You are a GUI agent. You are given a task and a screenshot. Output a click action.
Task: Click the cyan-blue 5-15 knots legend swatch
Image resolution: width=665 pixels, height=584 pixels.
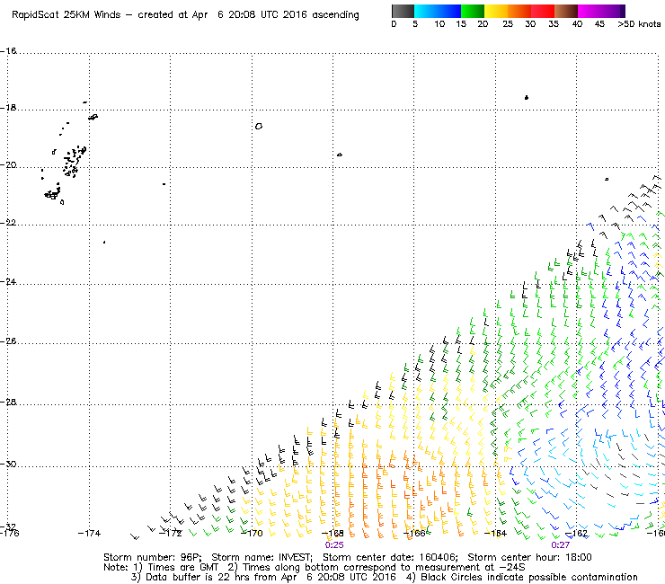(438, 11)
